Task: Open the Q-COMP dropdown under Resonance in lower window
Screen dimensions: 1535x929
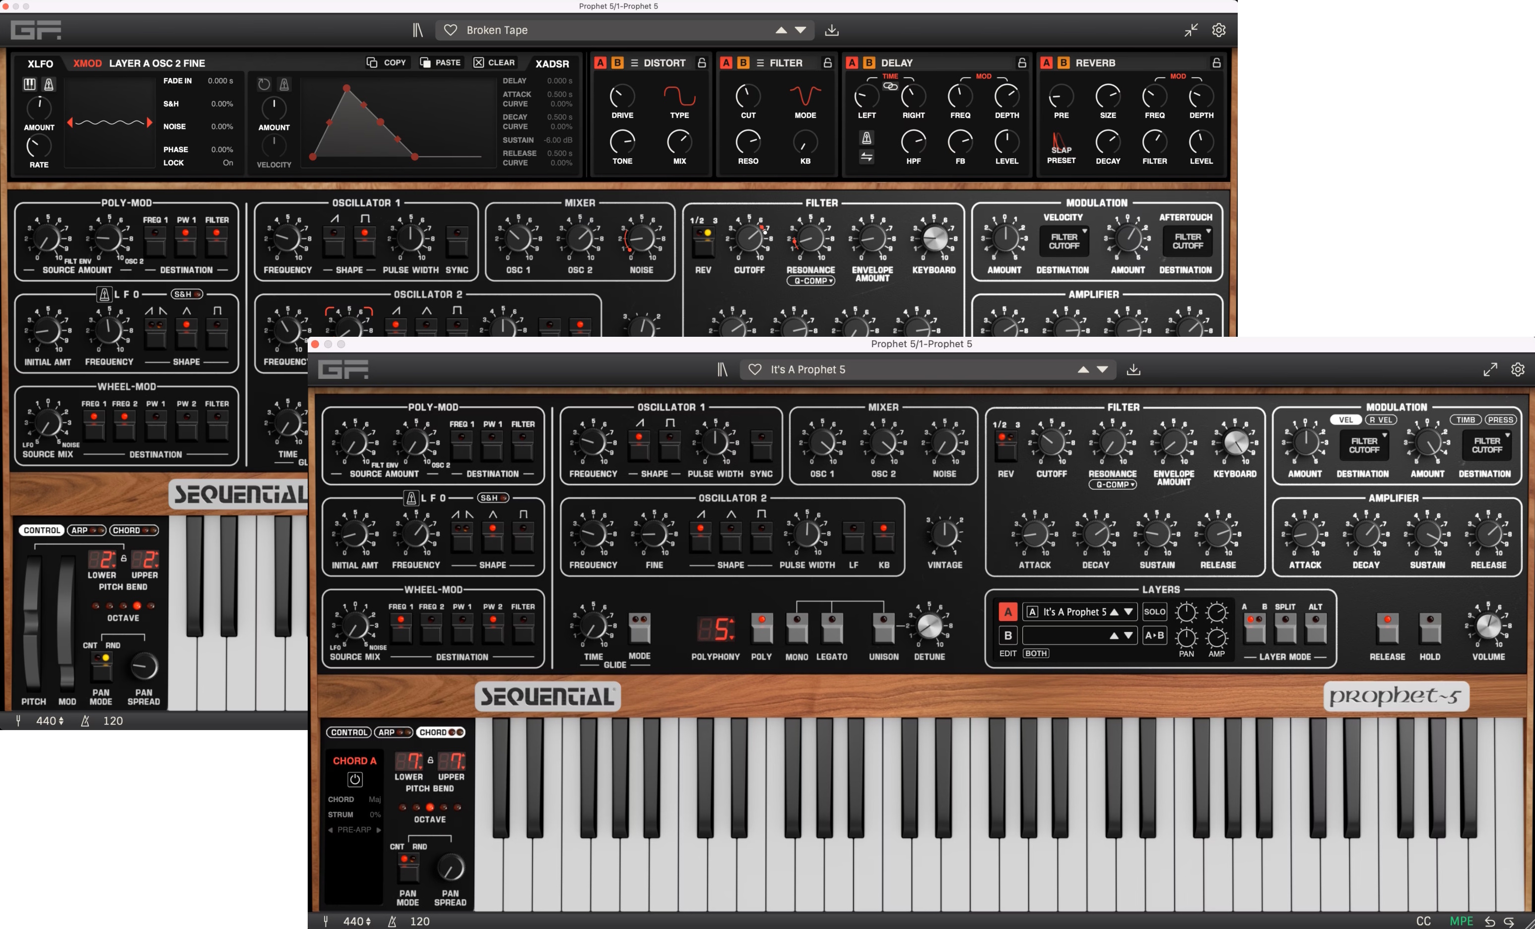Action: click(1113, 485)
